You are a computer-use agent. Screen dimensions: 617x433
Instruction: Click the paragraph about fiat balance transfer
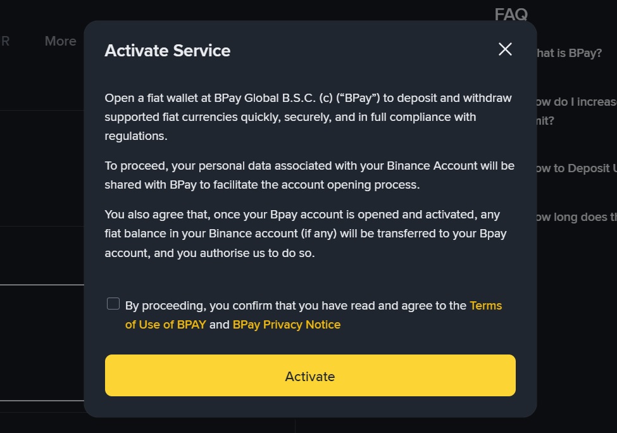[x=306, y=234]
